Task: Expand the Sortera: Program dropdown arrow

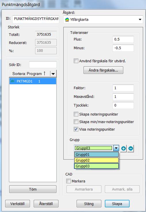Action: click(53, 74)
